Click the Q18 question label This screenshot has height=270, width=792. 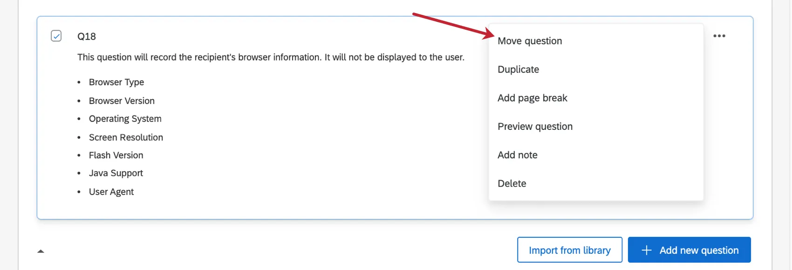click(x=87, y=36)
